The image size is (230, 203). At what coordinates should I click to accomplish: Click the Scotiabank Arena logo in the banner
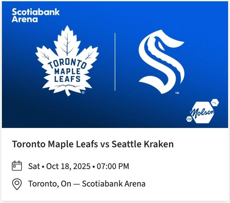point(35,15)
